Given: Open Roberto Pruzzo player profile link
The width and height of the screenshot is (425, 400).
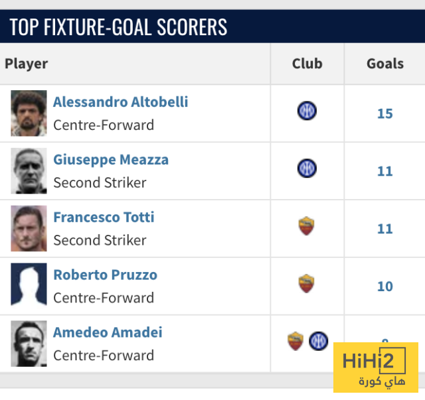Looking at the screenshot, I should point(105,275).
